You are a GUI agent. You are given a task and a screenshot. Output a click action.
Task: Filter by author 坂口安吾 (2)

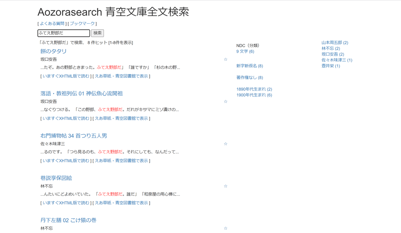pyautogui.click(x=333, y=54)
